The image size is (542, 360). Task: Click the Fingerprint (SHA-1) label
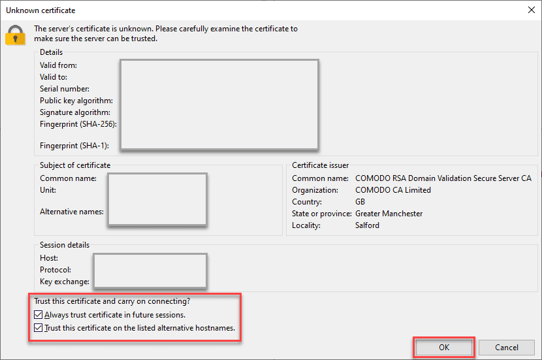pyautogui.click(x=74, y=146)
